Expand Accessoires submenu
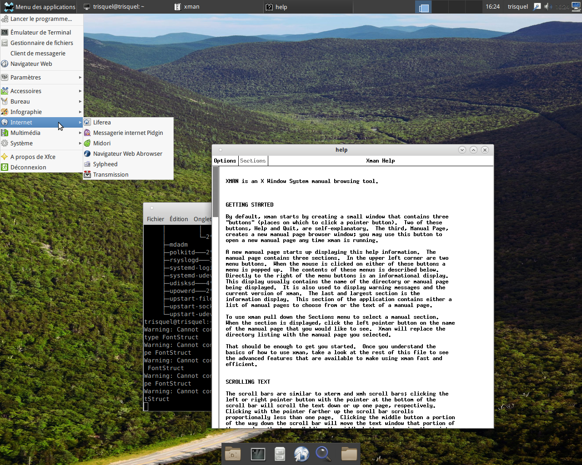This screenshot has width=582, height=465. (41, 91)
